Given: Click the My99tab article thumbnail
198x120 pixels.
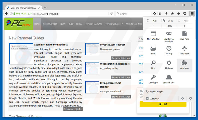Looking at the screenshot, I should [92, 49].
